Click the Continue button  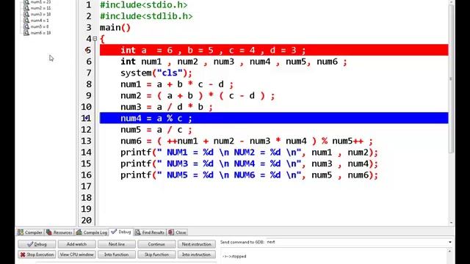point(156,244)
